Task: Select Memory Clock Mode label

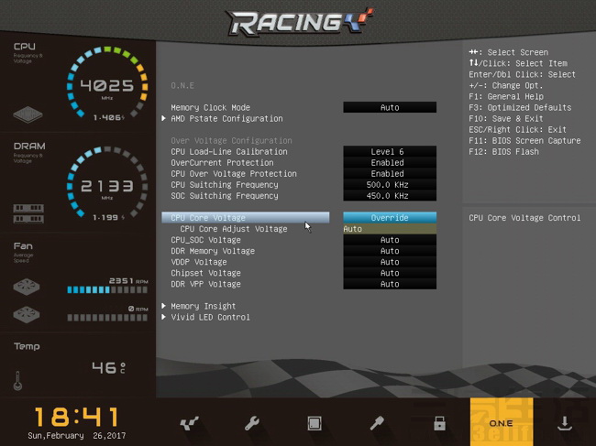Action: tap(210, 107)
